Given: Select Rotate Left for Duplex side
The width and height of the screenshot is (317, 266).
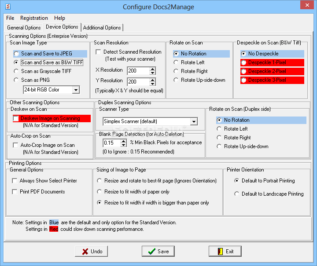Looking at the screenshot, I should 232,129.
